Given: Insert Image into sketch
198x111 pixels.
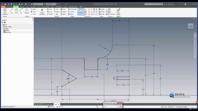Looking at the screenshot, I should click(x=101, y=9).
